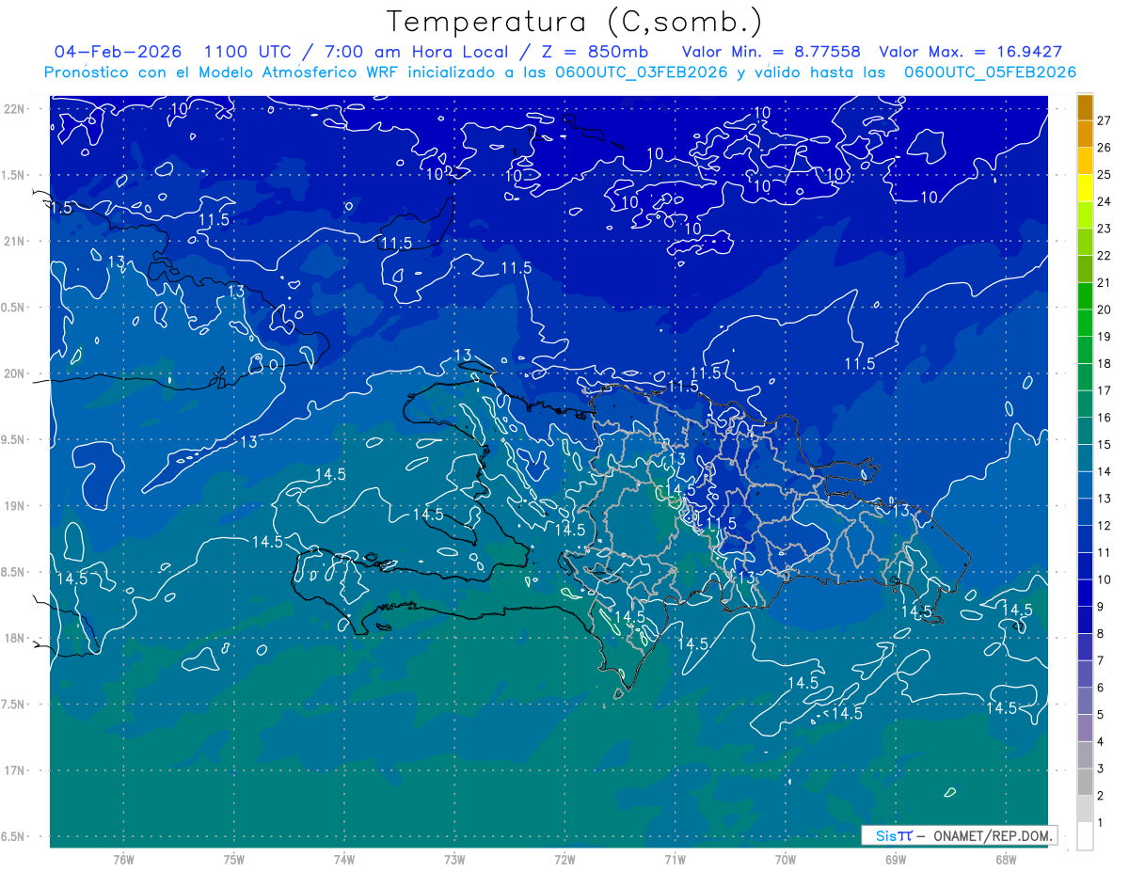Viewport: 1129px width, 872px height.
Task: Click the '72W' longitude axis label
Action: [564, 859]
